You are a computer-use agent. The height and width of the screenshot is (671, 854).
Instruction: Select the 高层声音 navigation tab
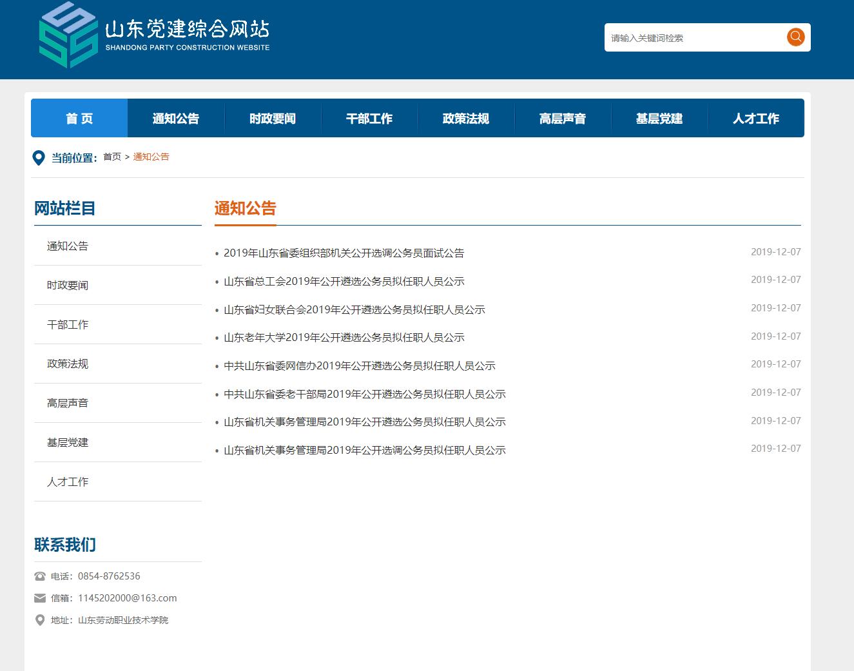pos(563,118)
